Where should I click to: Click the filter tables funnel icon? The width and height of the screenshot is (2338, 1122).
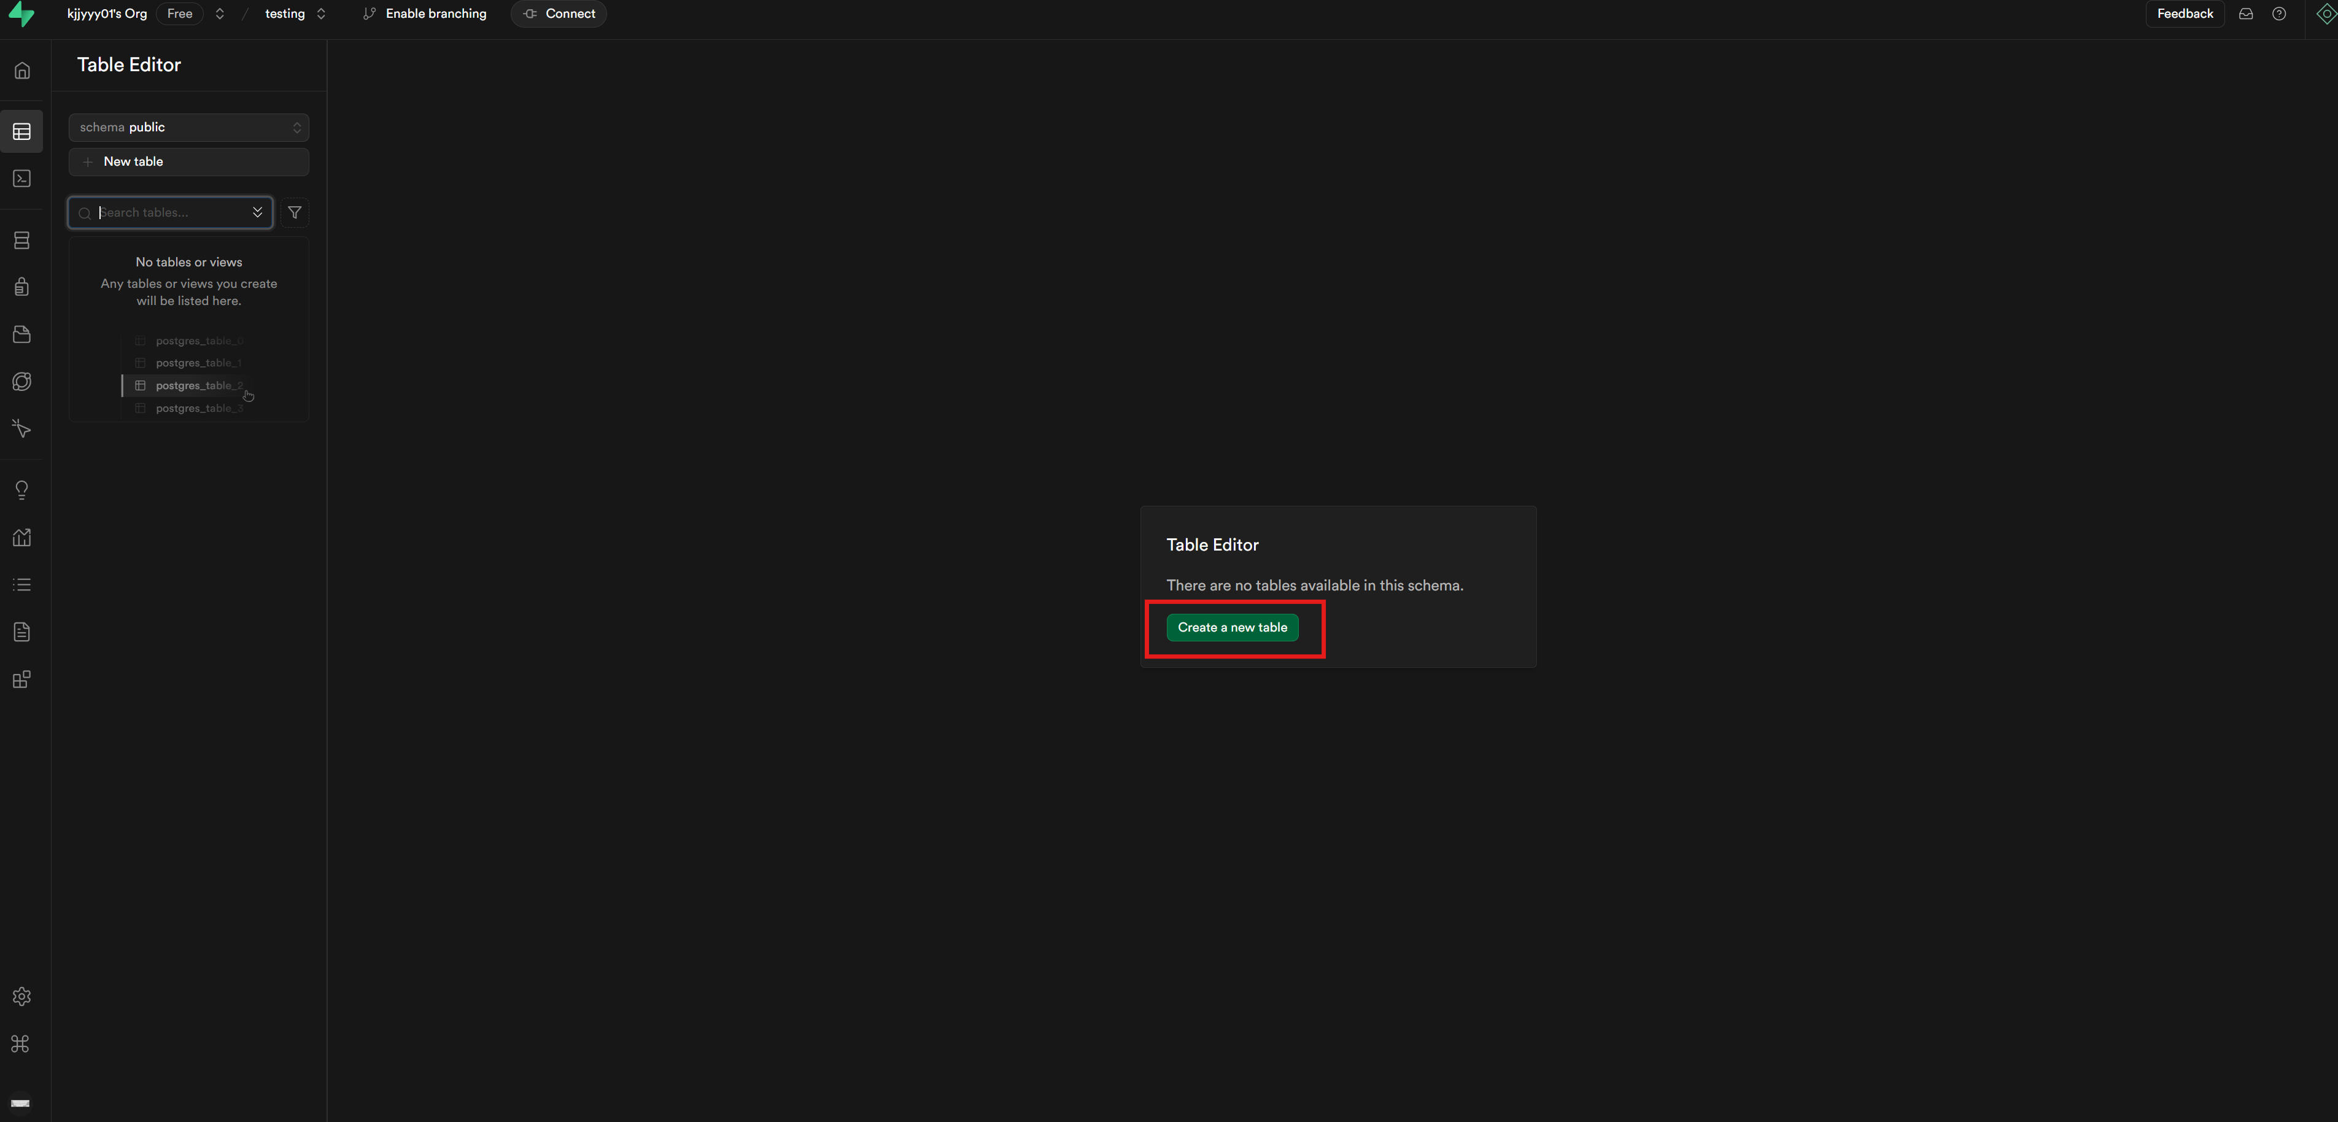pyautogui.click(x=295, y=212)
